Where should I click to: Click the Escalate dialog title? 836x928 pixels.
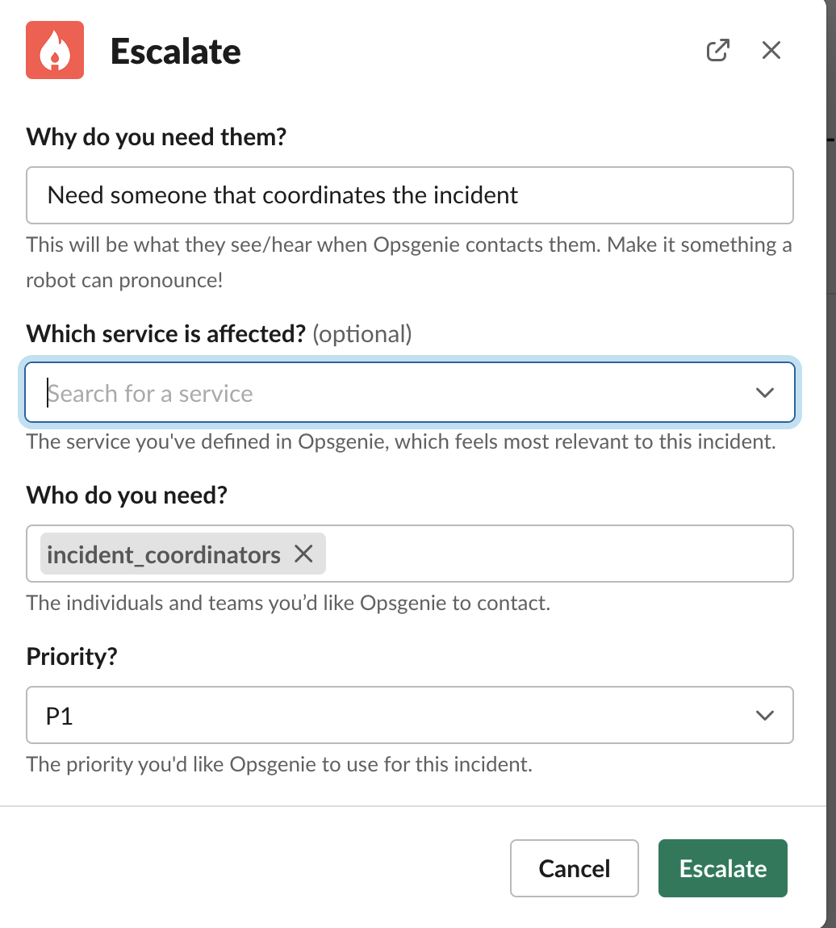[x=176, y=52]
